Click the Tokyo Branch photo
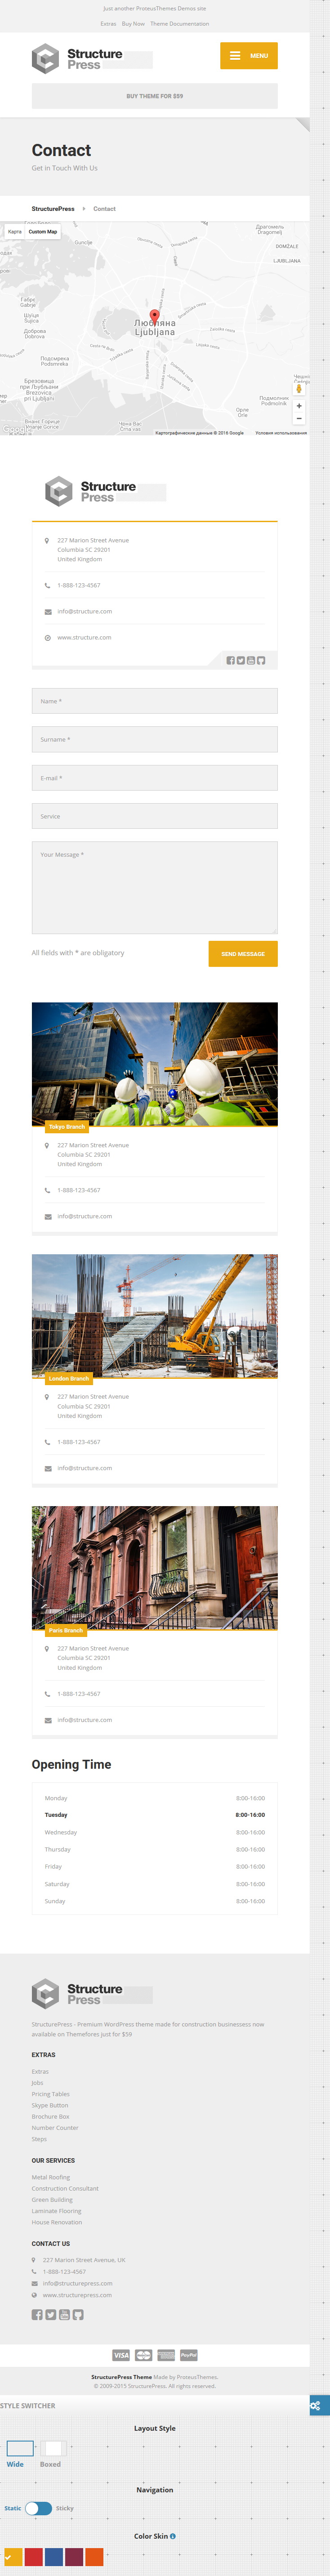The height and width of the screenshot is (2576, 330). point(155,1064)
